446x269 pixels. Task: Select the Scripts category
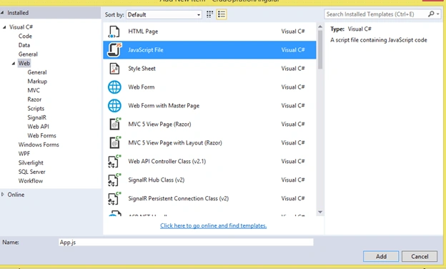click(x=36, y=109)
